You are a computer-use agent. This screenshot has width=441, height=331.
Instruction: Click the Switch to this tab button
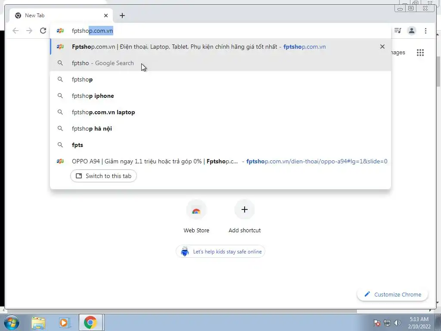coord(103,176)
